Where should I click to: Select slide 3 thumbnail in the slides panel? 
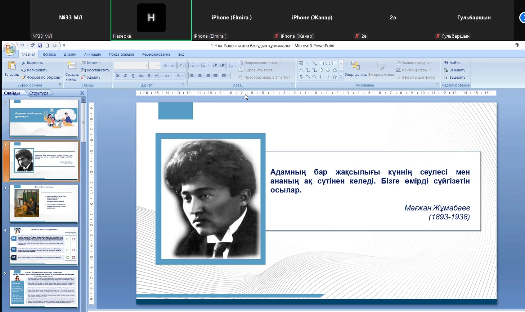coord(44,204)
